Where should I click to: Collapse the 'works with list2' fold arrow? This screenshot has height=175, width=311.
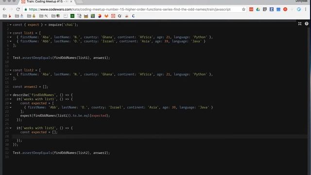[x=11, y=128]
